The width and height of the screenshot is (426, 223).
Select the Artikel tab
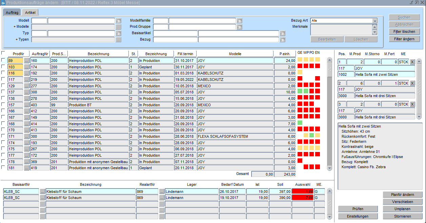[x=30, y=13]
